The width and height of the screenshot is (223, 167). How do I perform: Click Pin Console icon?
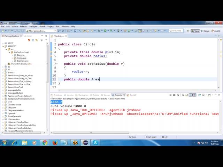199,95
